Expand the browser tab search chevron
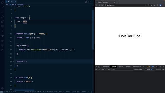 [163, 2]
